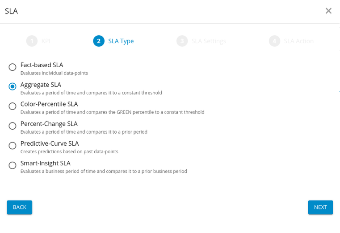The width and height of the screenshot is (340, 233).
Task: Click the Smart-Insight SLA description text
Action: point(104,172)
